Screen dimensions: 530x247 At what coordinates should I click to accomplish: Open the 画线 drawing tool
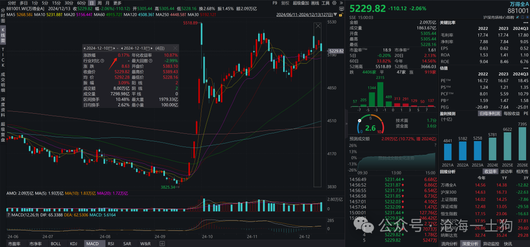coord(315,3)
